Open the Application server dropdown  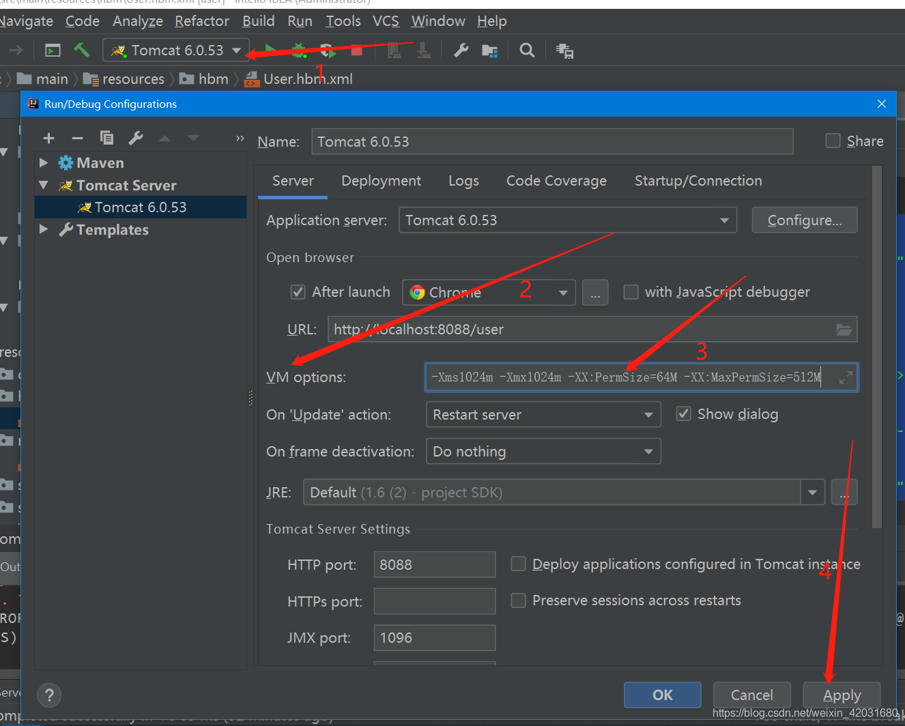[x=568, y=220]
